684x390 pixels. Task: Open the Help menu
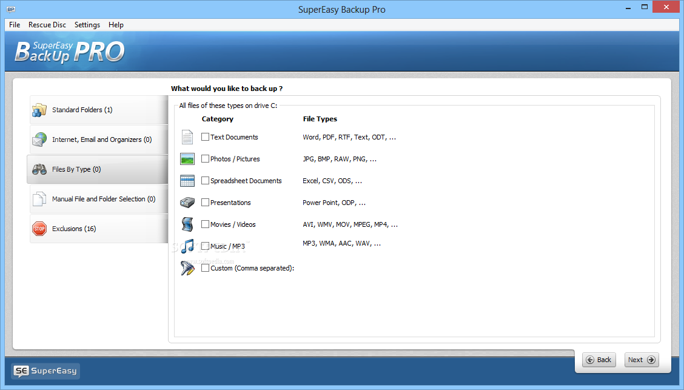116,25
